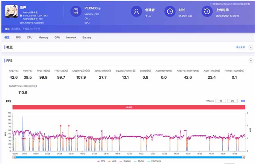Click the Delta(FTime) value 110.9

click(23, 93)
